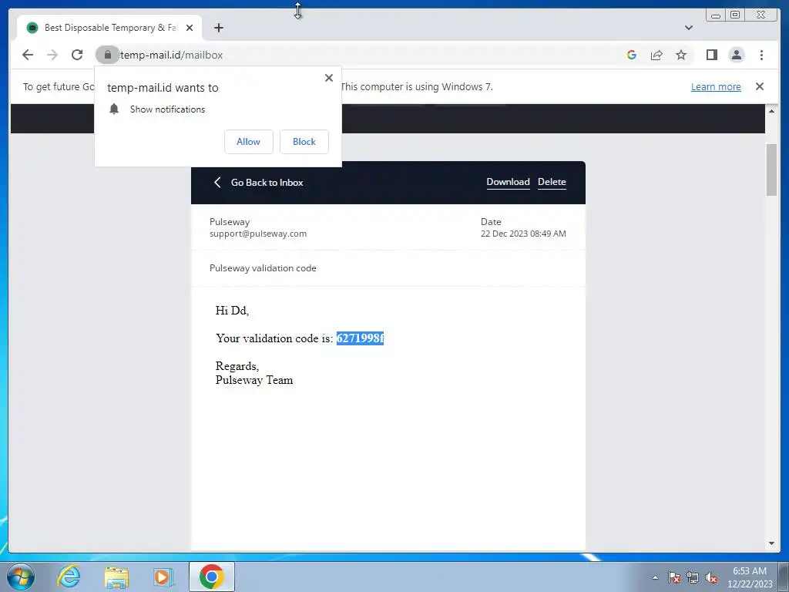Open Chrome three-dot menu

coord(762,55)
